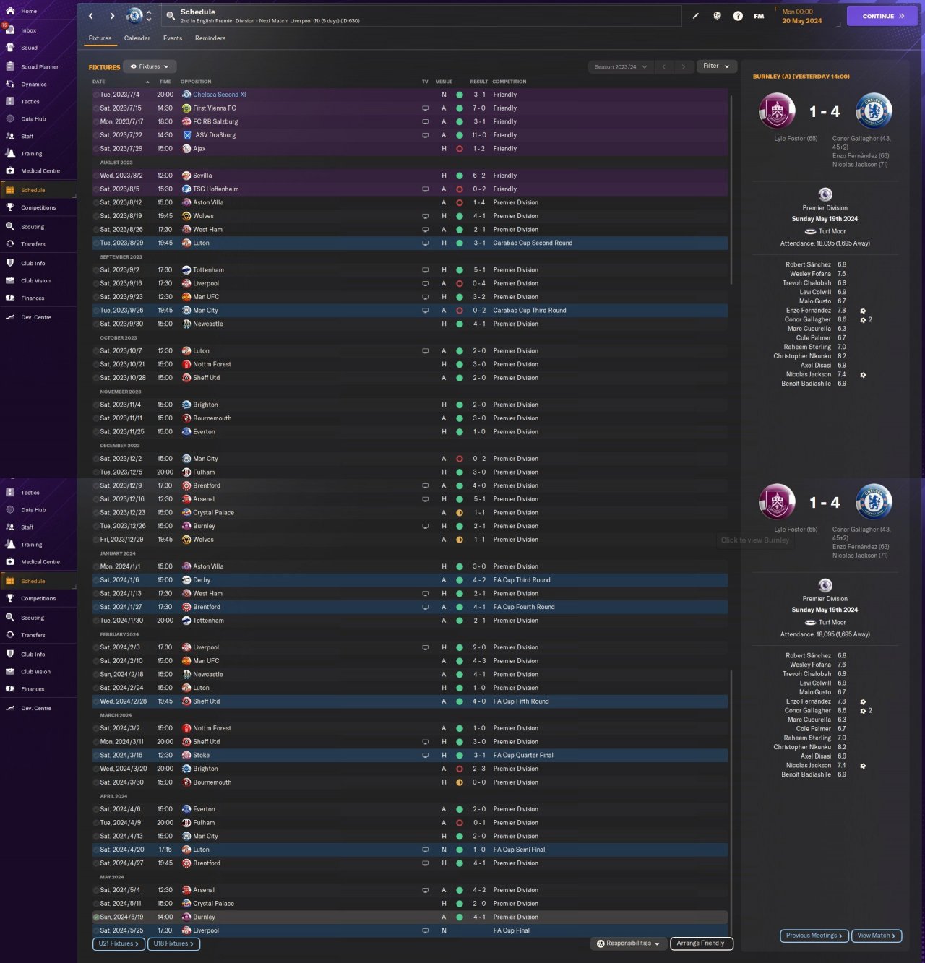Click the ASV Draßburg badge
The height and width of the screenshot is (963, 925).
click(187, 135)
